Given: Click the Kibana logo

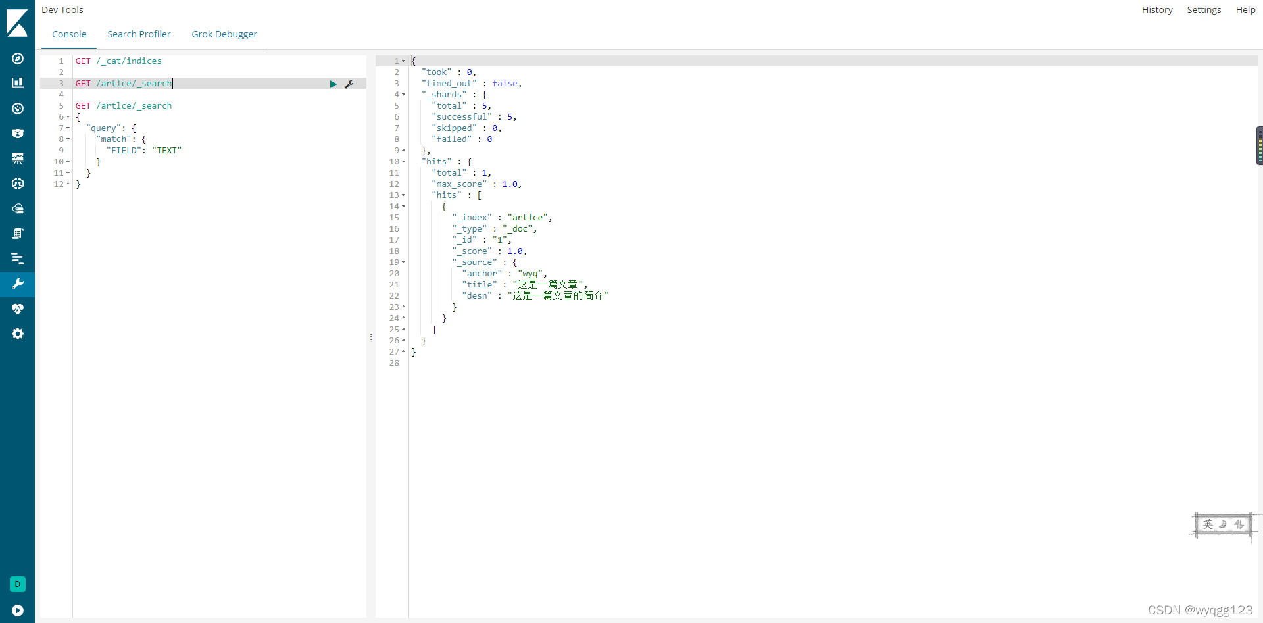Looking at the screenshot, I should coord(17,22).
